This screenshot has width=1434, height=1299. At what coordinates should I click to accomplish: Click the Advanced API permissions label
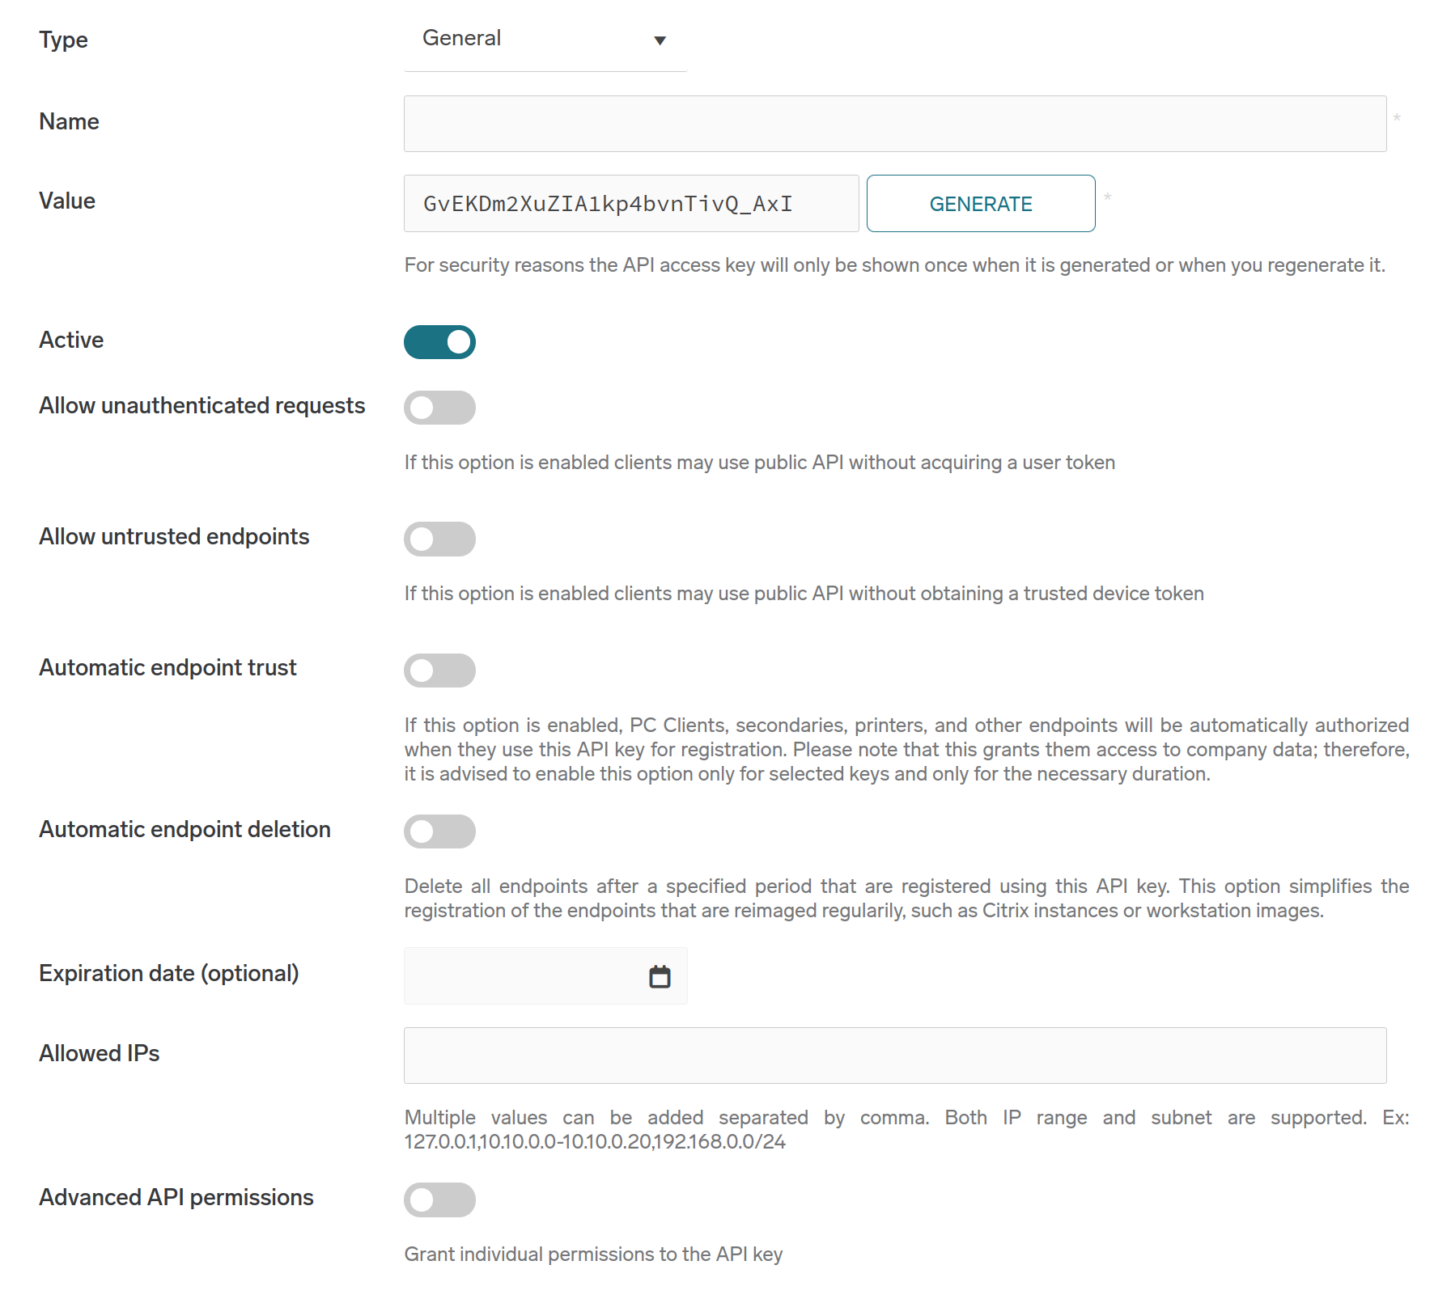pos(176,1197)
